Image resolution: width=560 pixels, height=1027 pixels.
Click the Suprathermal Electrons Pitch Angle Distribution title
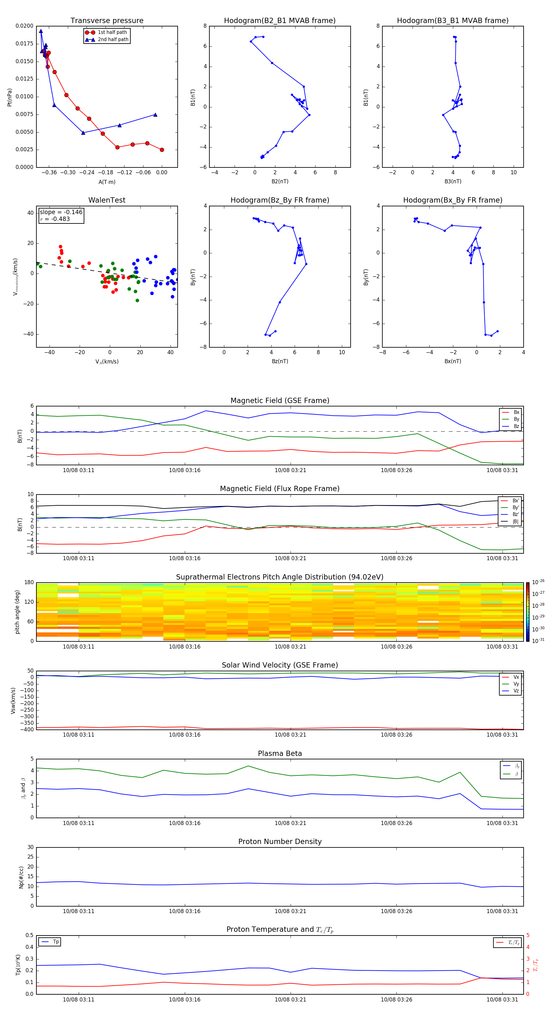[x=280, y=577]
